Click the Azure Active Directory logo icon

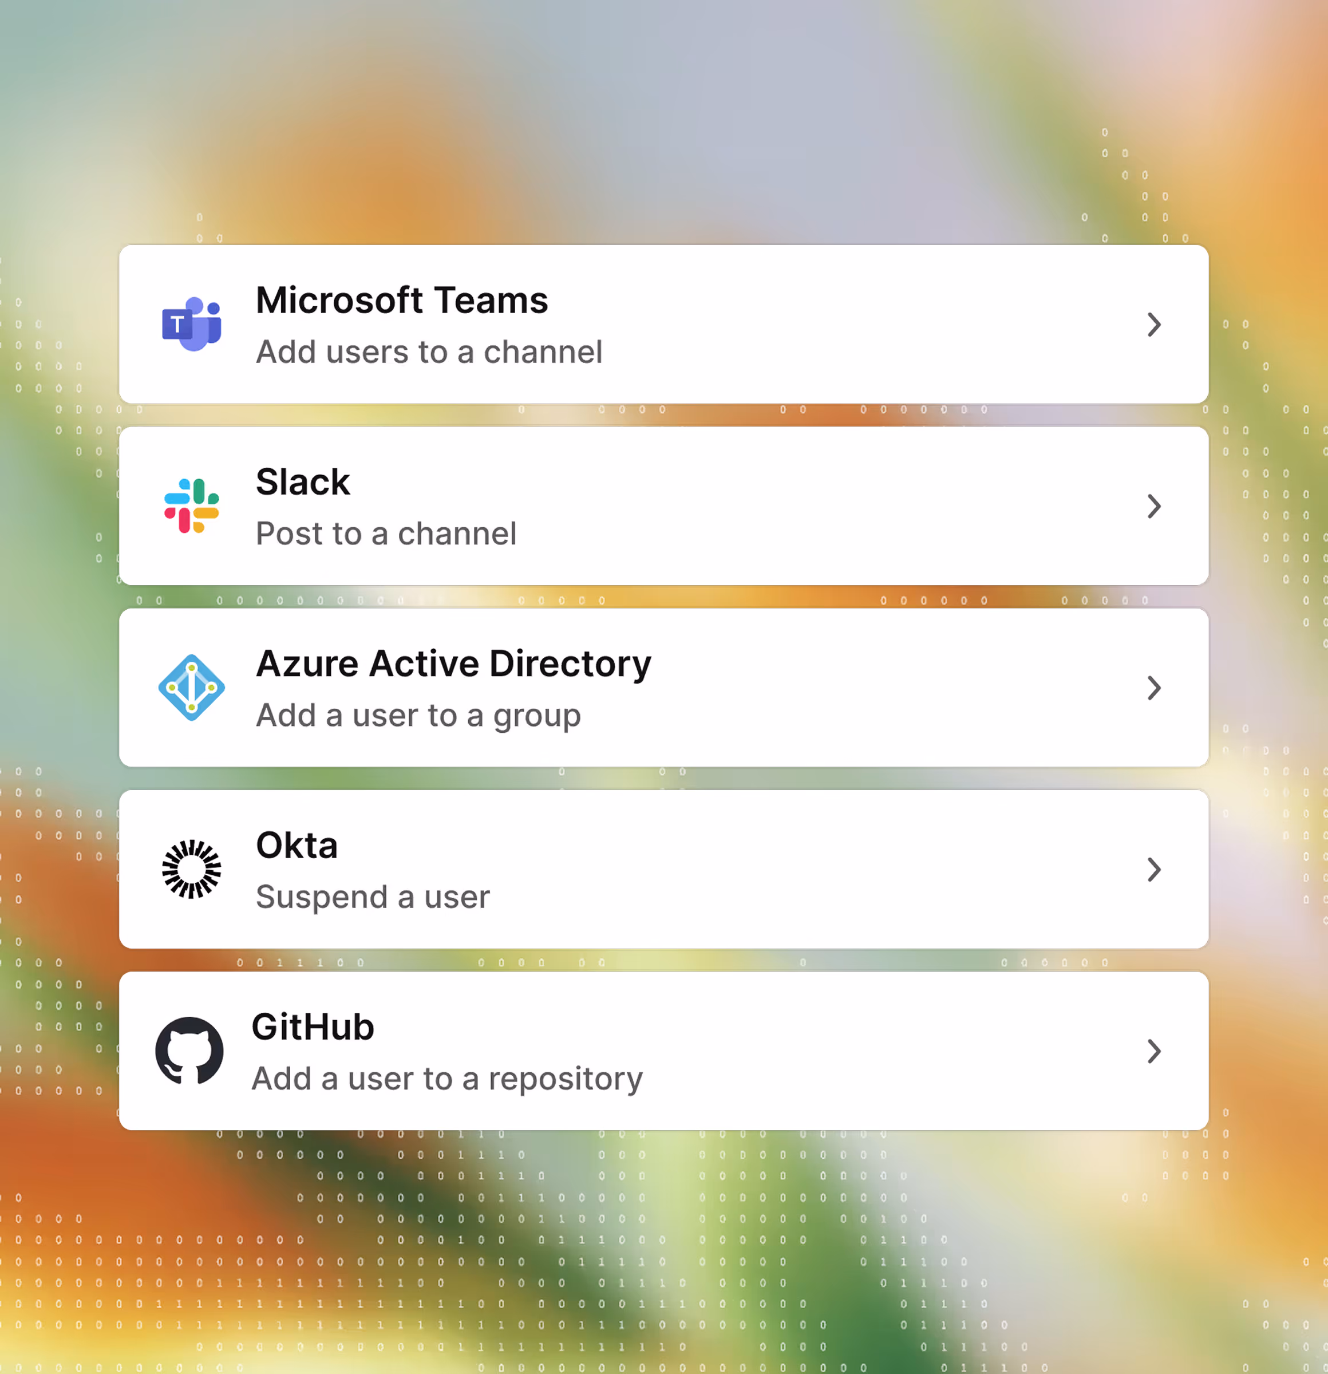191,687
